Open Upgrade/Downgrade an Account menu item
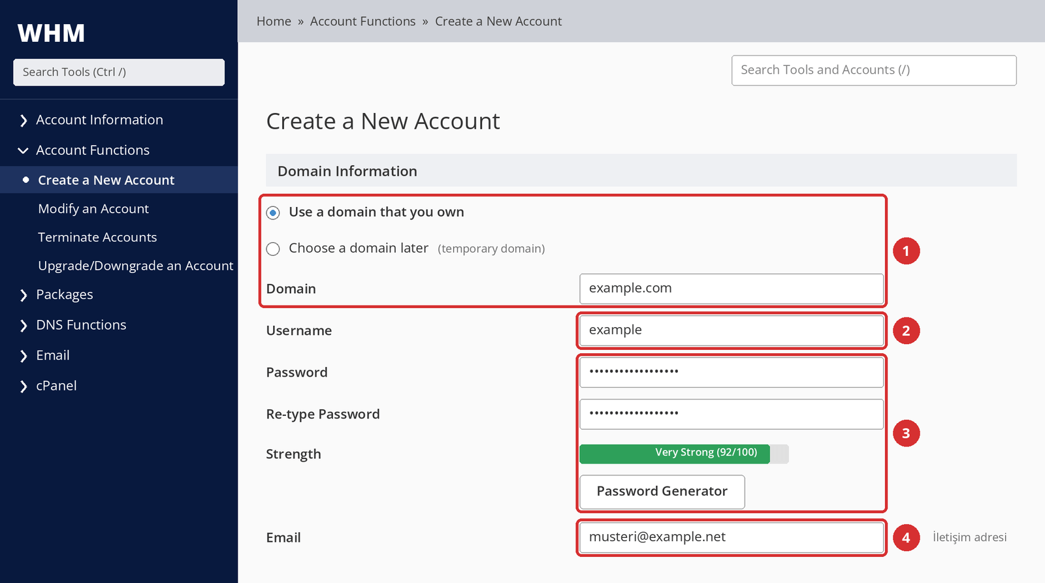The image size is (1045, 583). [136, 266]
